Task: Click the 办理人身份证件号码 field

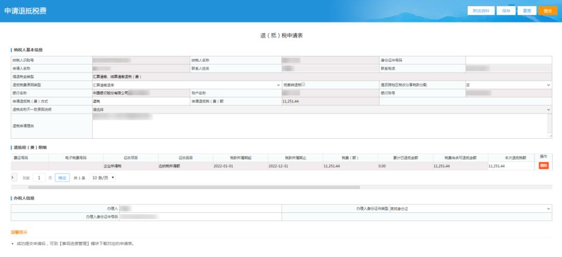Action: [x=201, y=217]
